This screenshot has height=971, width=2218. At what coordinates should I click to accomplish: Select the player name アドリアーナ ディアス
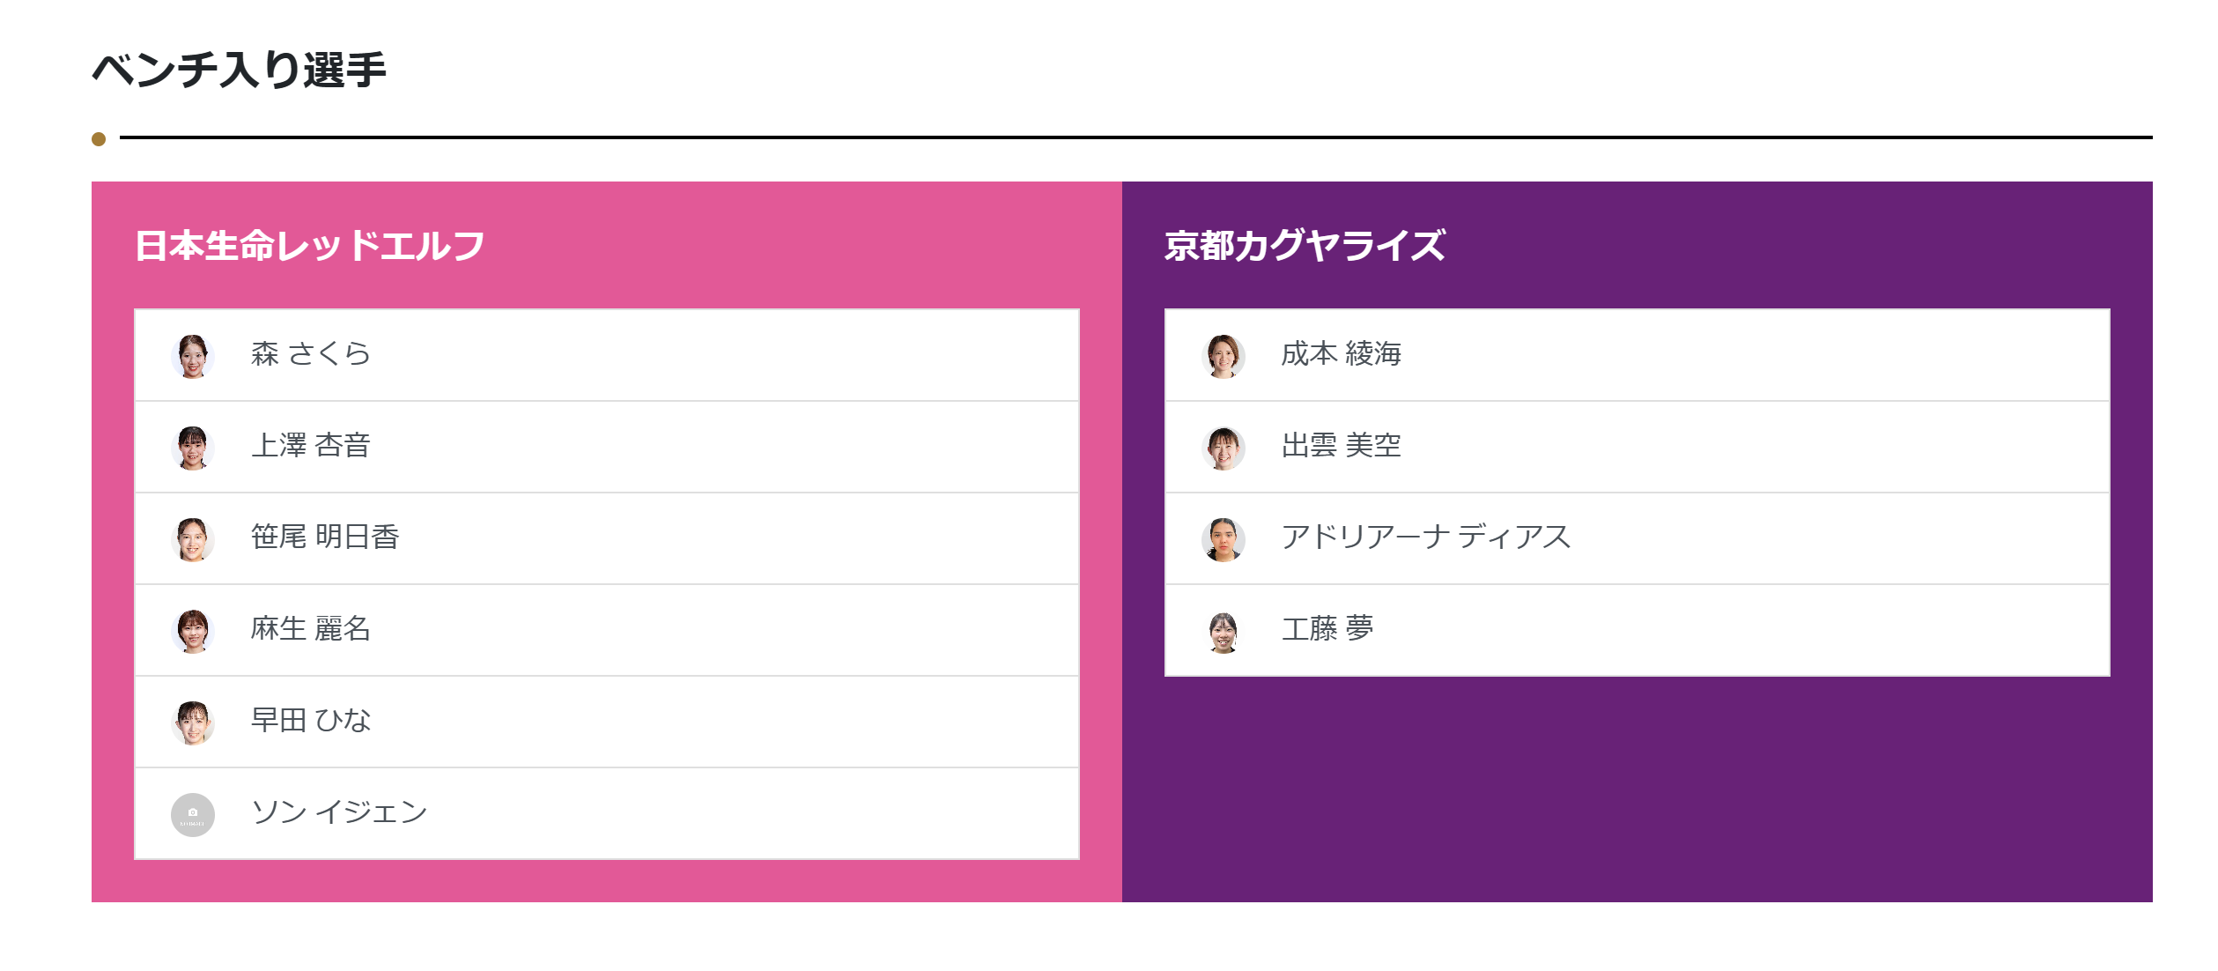pyautogui.click(x=1425, y=537)
